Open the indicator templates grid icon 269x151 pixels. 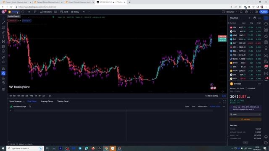coord(55,12)
